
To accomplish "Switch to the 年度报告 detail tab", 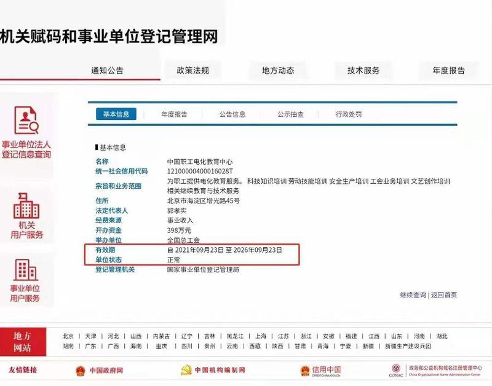I will coord(174,114).
